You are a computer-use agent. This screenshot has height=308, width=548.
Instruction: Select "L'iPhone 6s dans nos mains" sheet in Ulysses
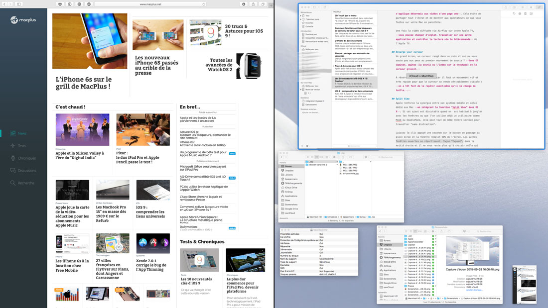pos(354,45)
